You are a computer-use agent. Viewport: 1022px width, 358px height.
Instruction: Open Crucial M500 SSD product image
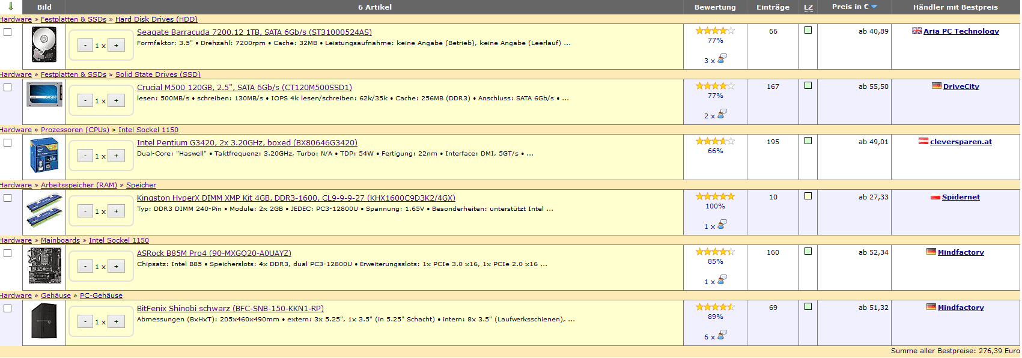click(x=44, y=95)
